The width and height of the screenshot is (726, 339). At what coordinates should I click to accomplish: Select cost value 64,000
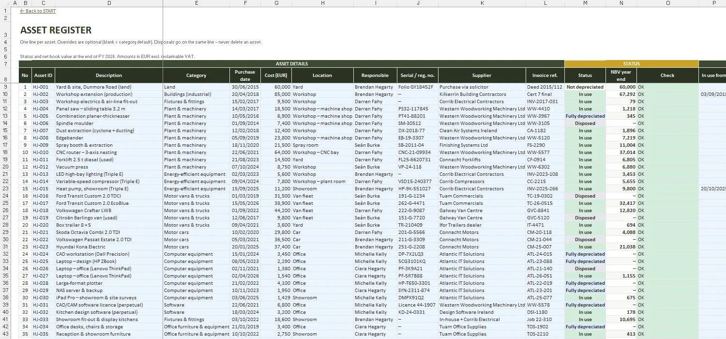tap(276, 153)
